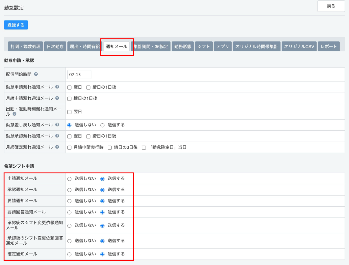Screen dimensions: 349x265
Task: Choose 送信しない for 確定通知メール
Action: point(69,254)
